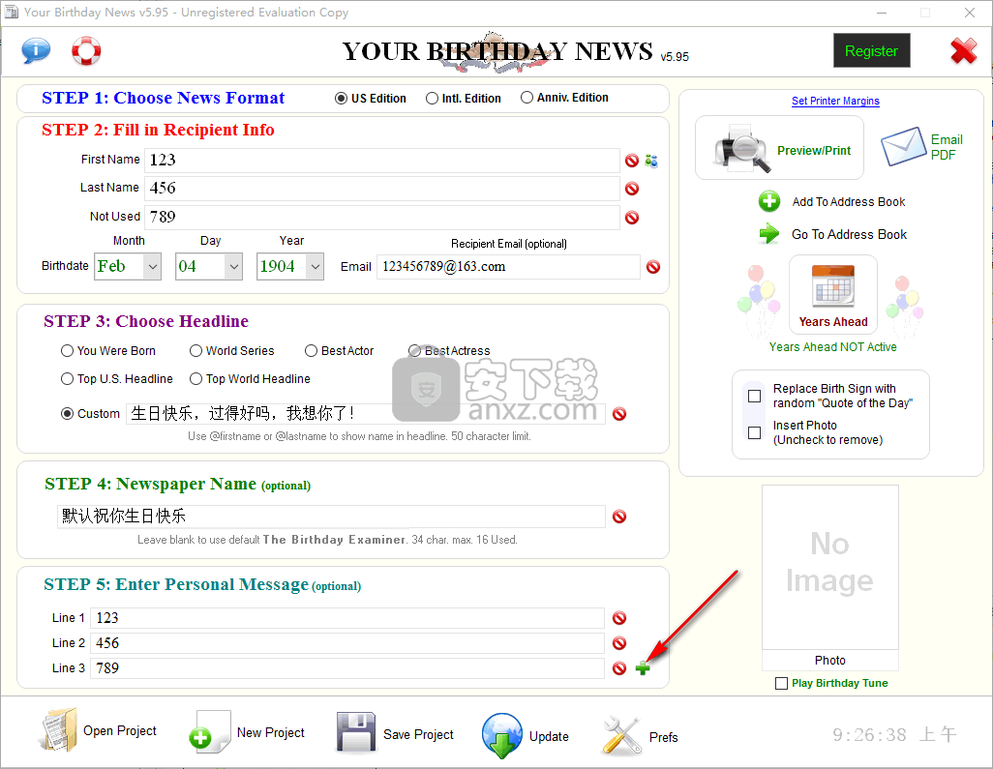
Task: Choose Best Actor headline
Action: click(311, 350)
